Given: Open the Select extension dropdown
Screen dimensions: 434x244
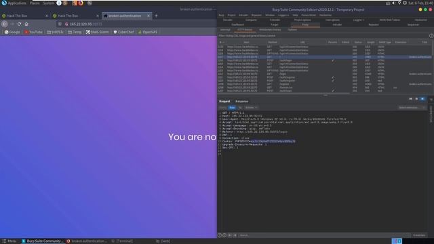Looking at the screenshot, I should 412,108.
